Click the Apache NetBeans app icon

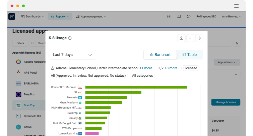18,62
